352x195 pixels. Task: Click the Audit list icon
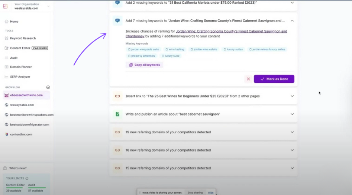tap(7, 58)
